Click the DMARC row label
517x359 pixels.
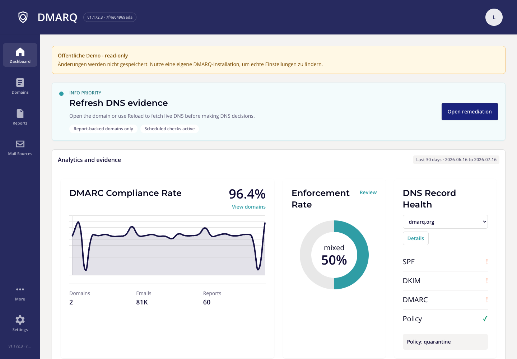(x=415, y=300)
